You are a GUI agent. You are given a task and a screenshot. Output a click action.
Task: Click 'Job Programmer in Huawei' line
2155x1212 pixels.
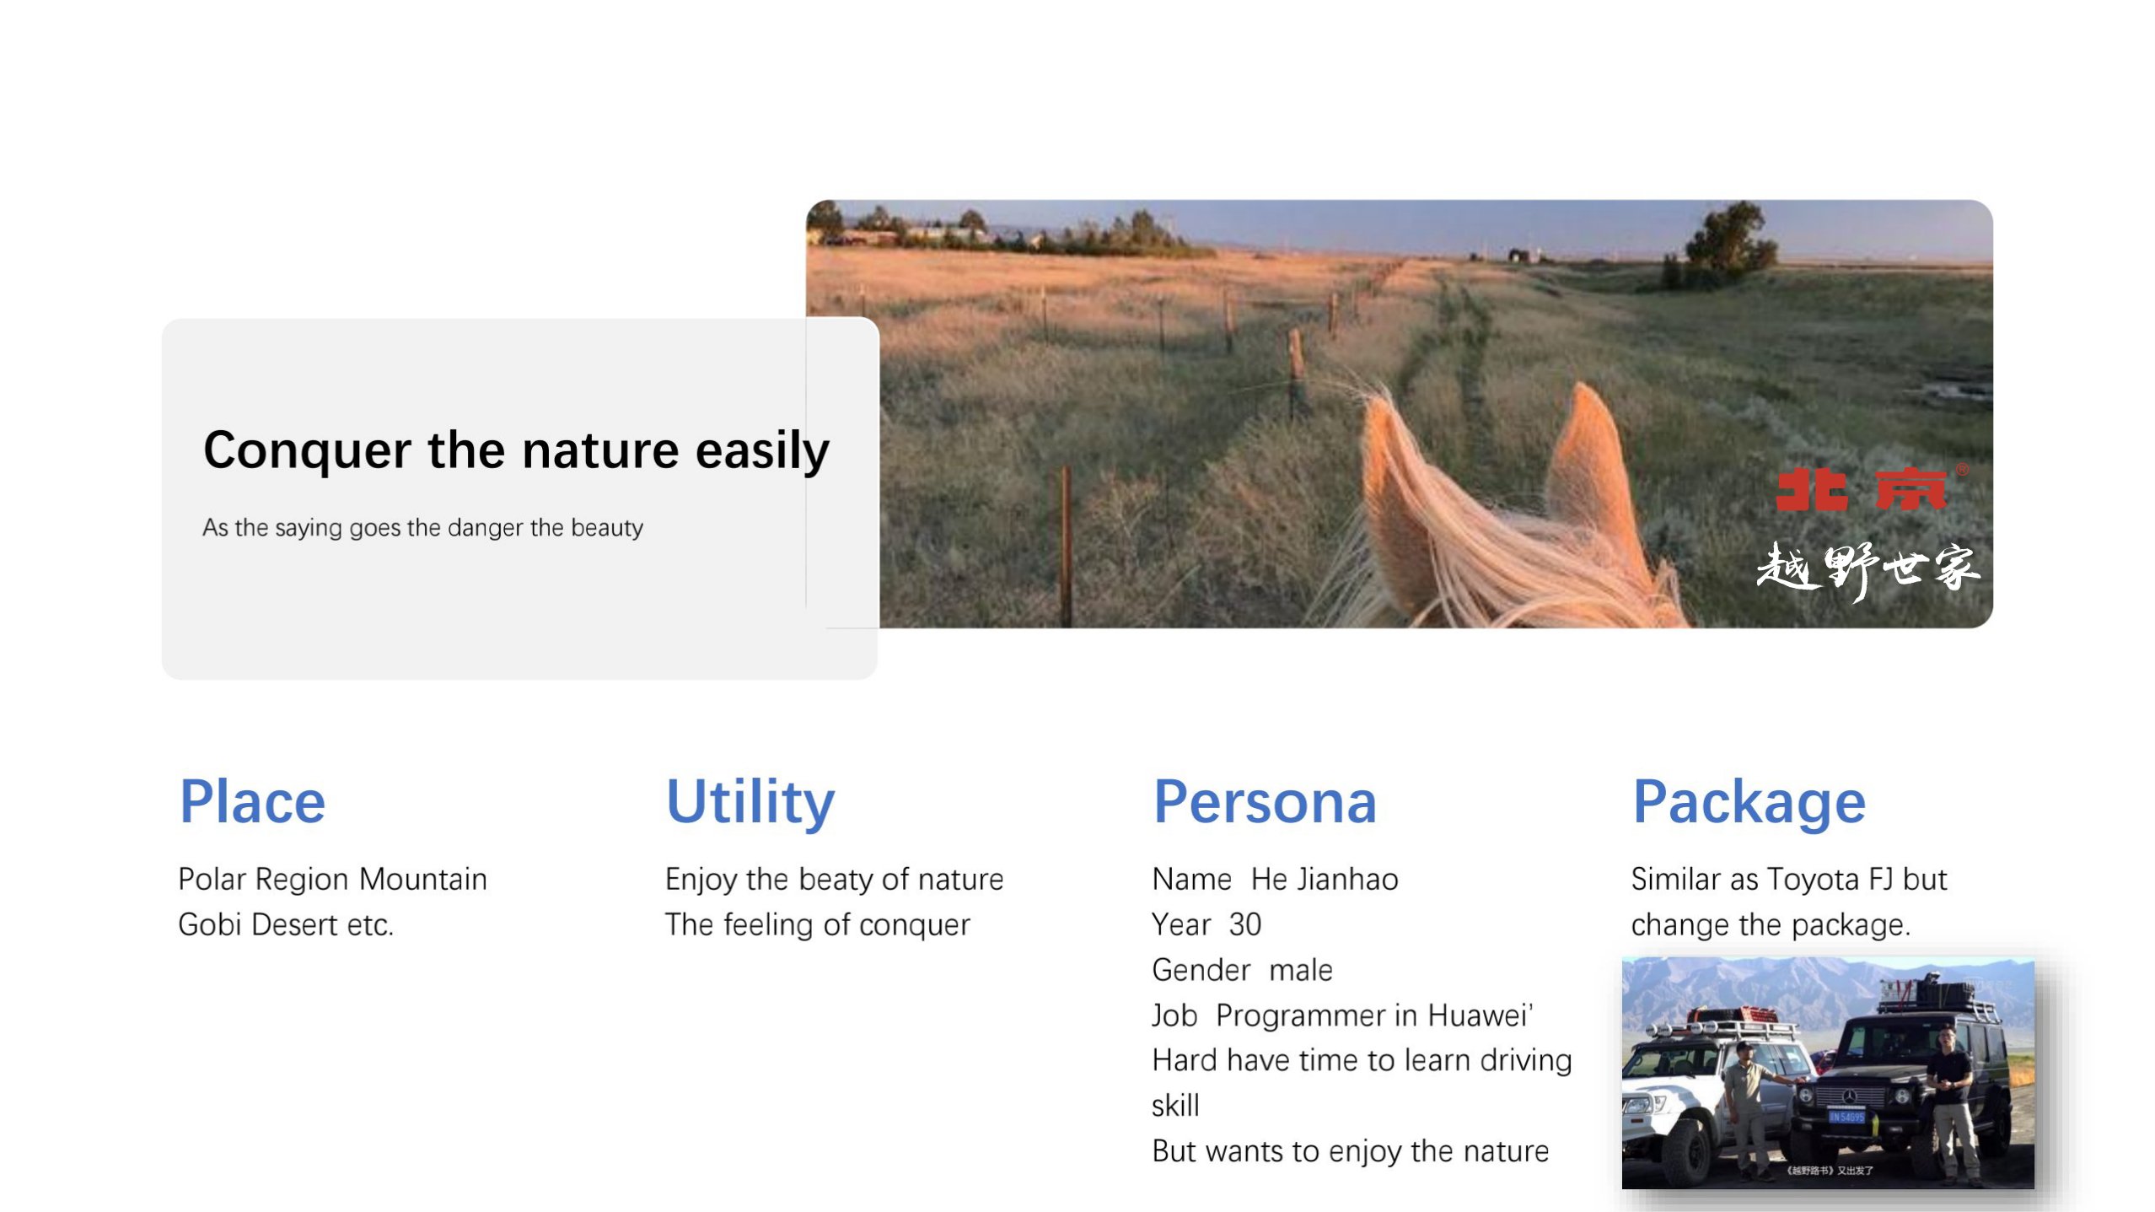1342,1015
